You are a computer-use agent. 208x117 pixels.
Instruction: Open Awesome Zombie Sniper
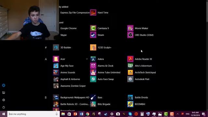tap(69, 86)
